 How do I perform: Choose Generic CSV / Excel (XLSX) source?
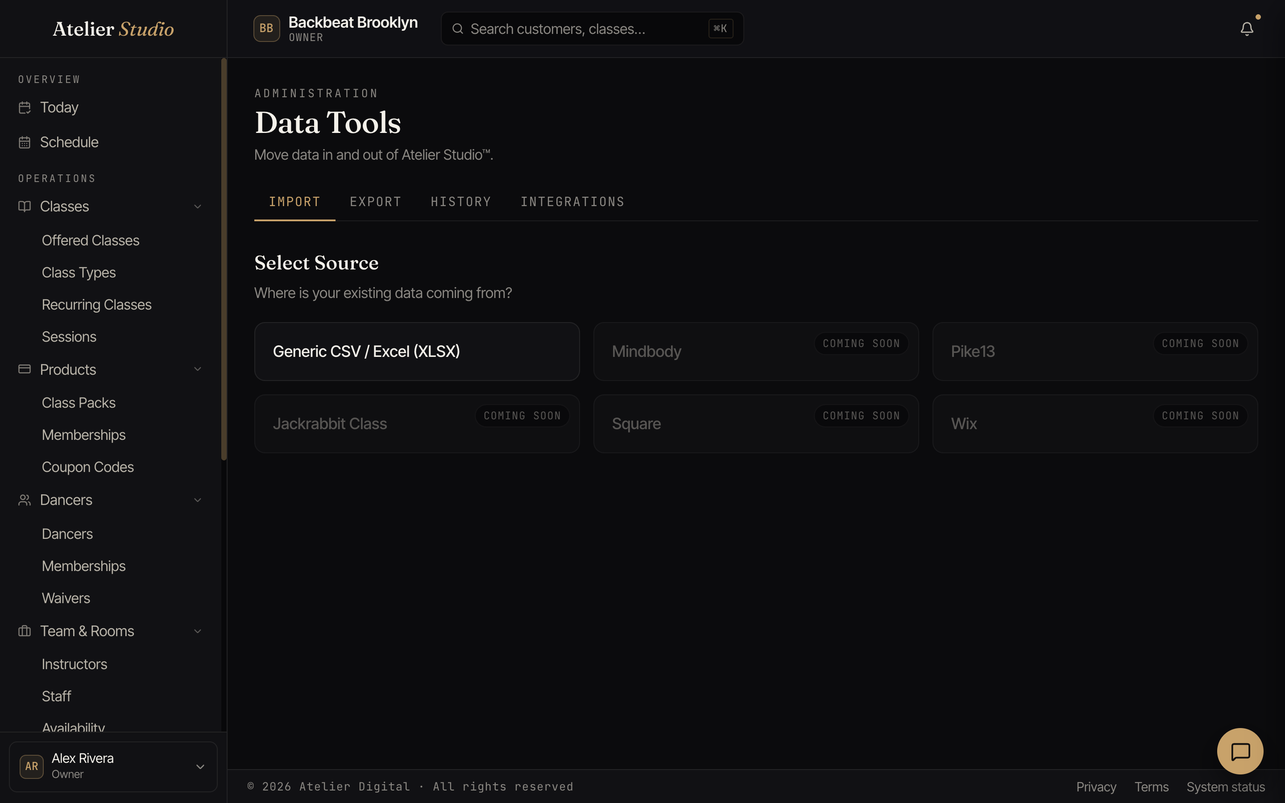pyautogui.click(x=417, y=352)
